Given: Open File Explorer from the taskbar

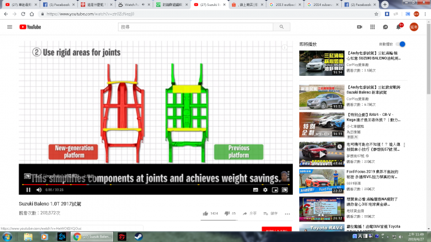Looking at the screenshot, I should pos(28,237).
